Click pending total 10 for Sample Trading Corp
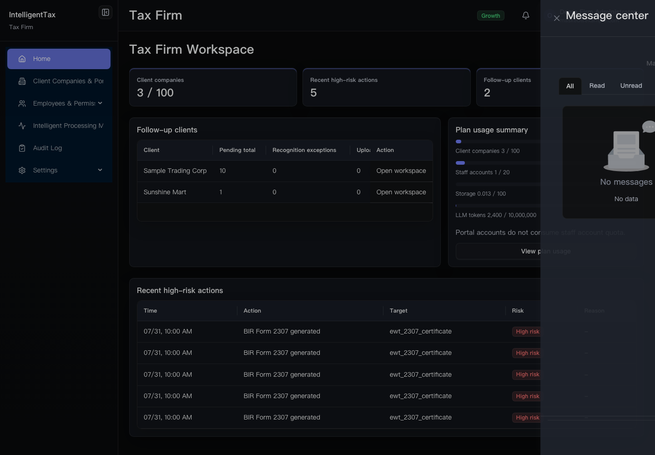The image size is (655, 455). click(x=222, y=171)
